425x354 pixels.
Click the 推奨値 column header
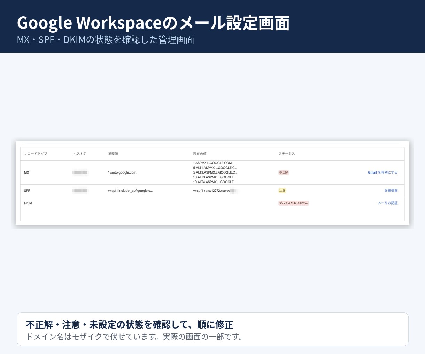[x=113, y=154]
